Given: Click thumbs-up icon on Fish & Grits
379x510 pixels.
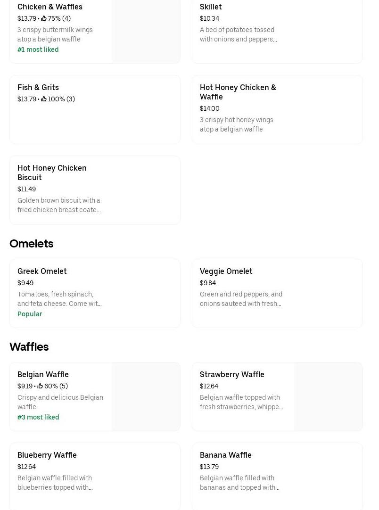Looking at the screenshot, I should tap(44, 99).
